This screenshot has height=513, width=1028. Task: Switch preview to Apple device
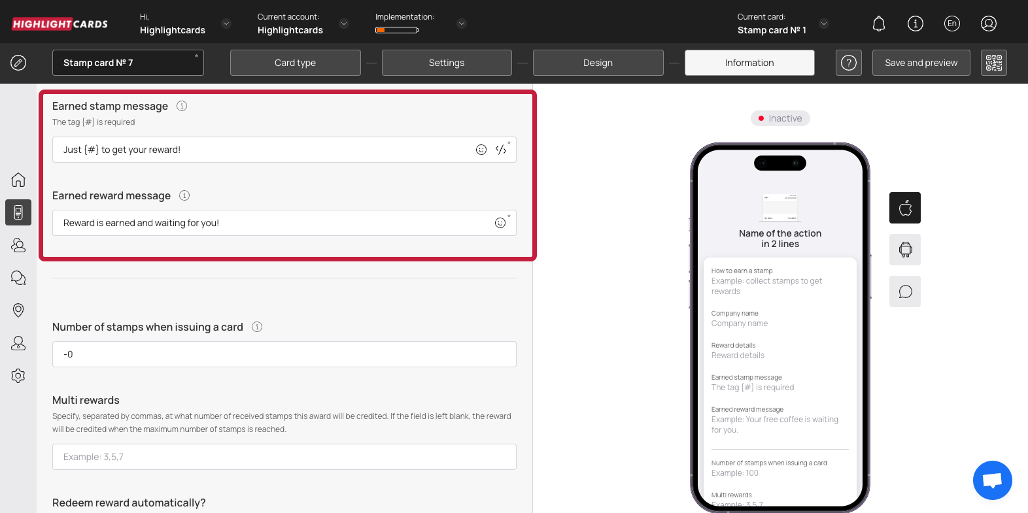click(x=905, y=208)
